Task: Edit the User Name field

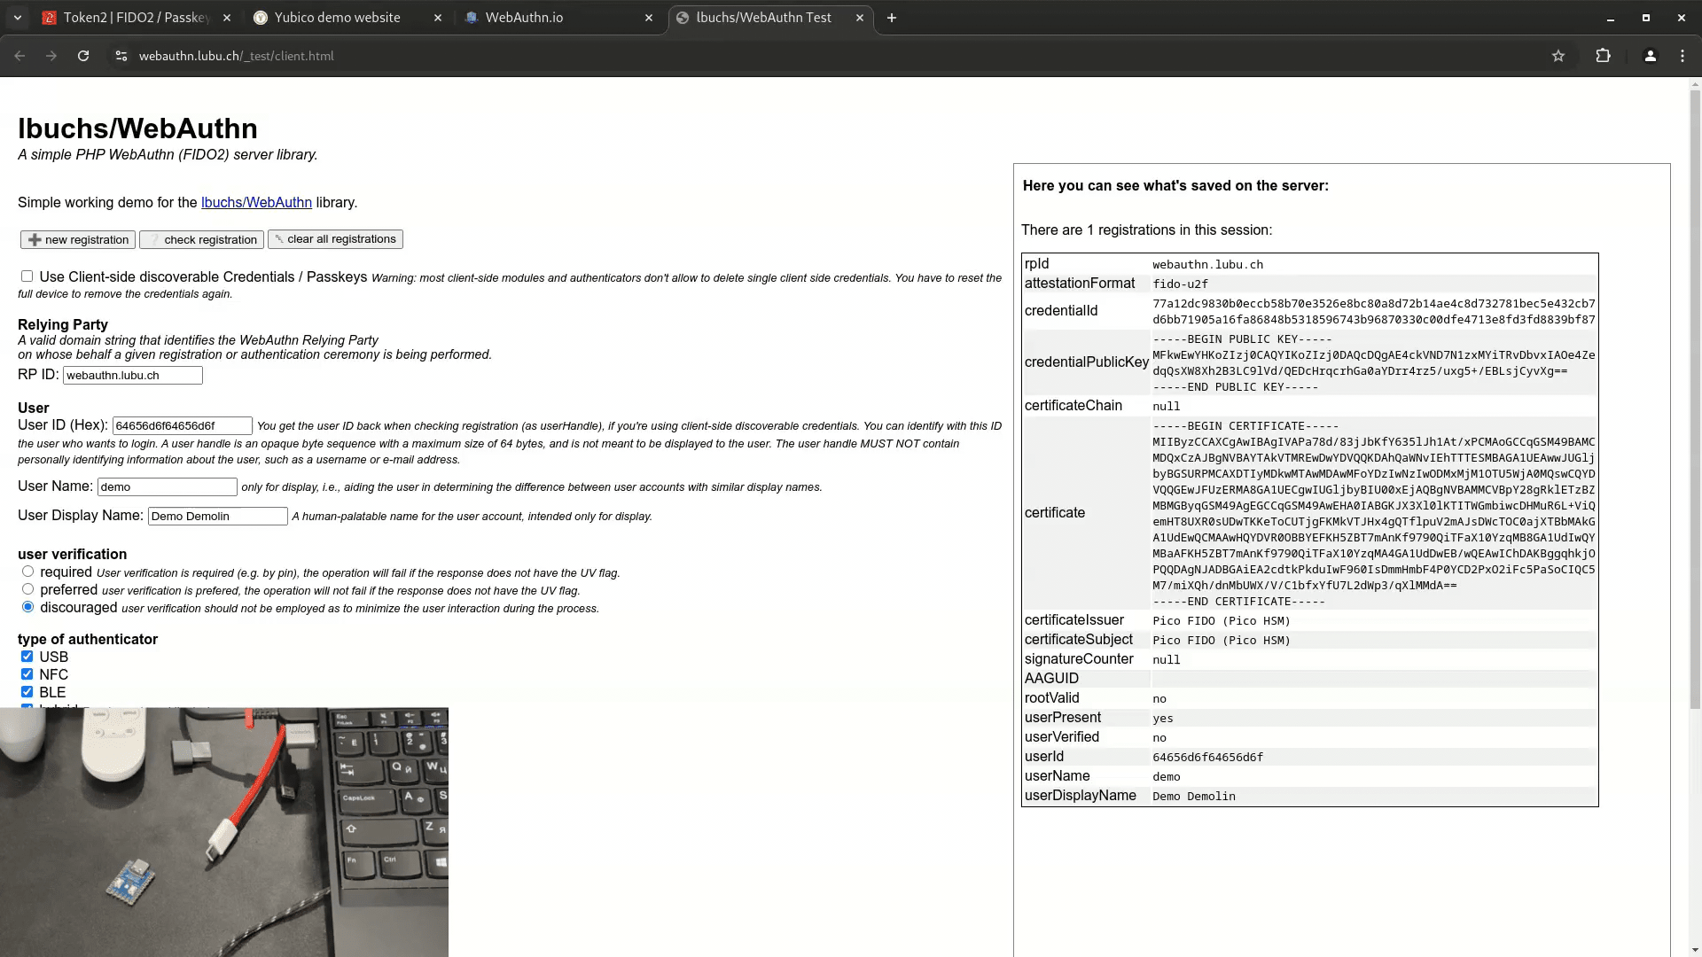Action: coord(168,487)
